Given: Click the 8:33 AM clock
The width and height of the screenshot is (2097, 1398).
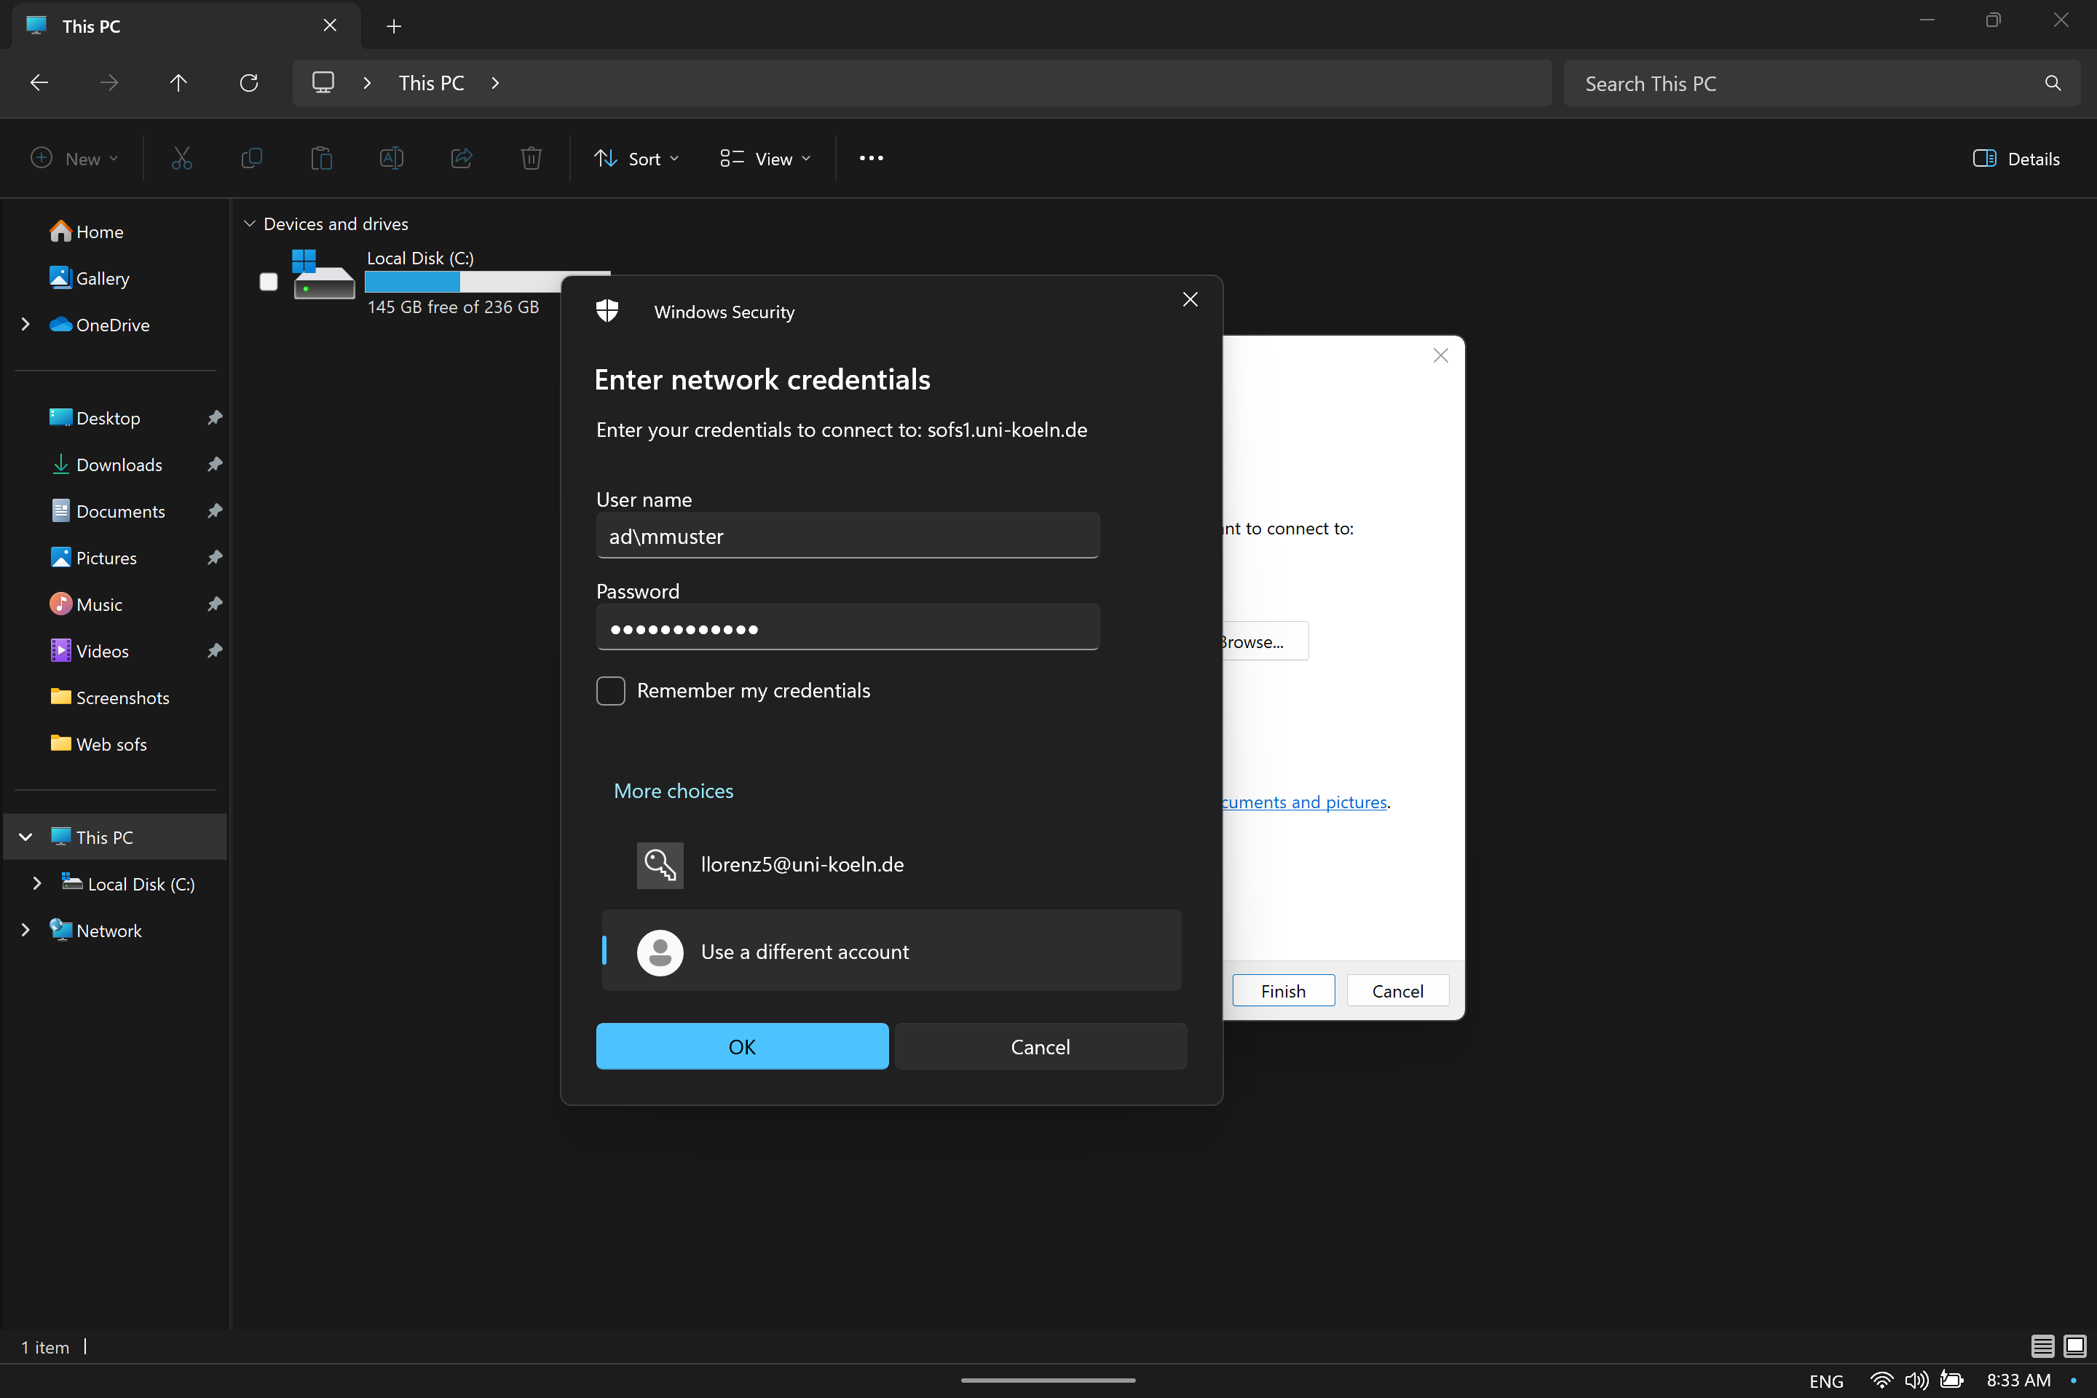Looking at the screenshot, I should pos(2018,1381).
